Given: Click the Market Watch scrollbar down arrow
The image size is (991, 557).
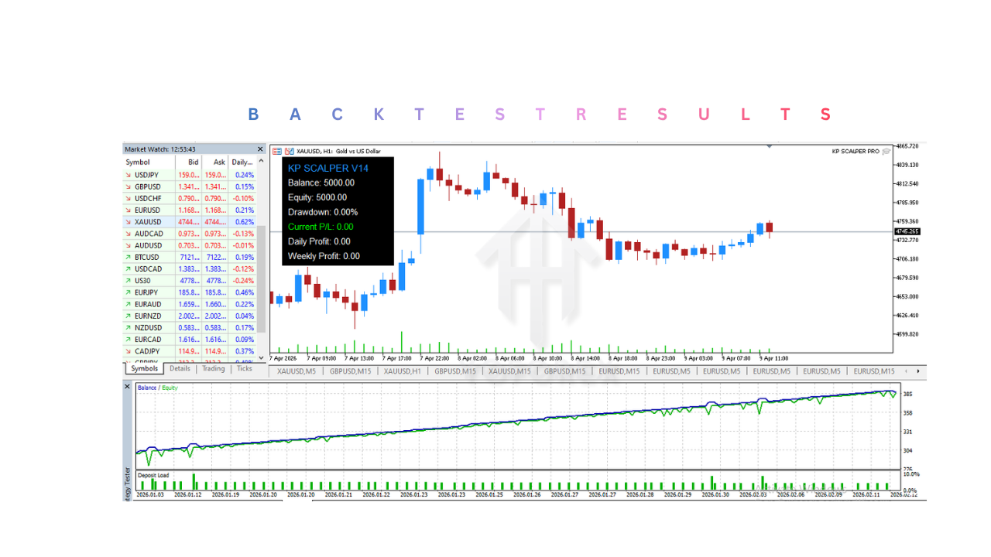Looking at the screenshot, I should [261, 357].
